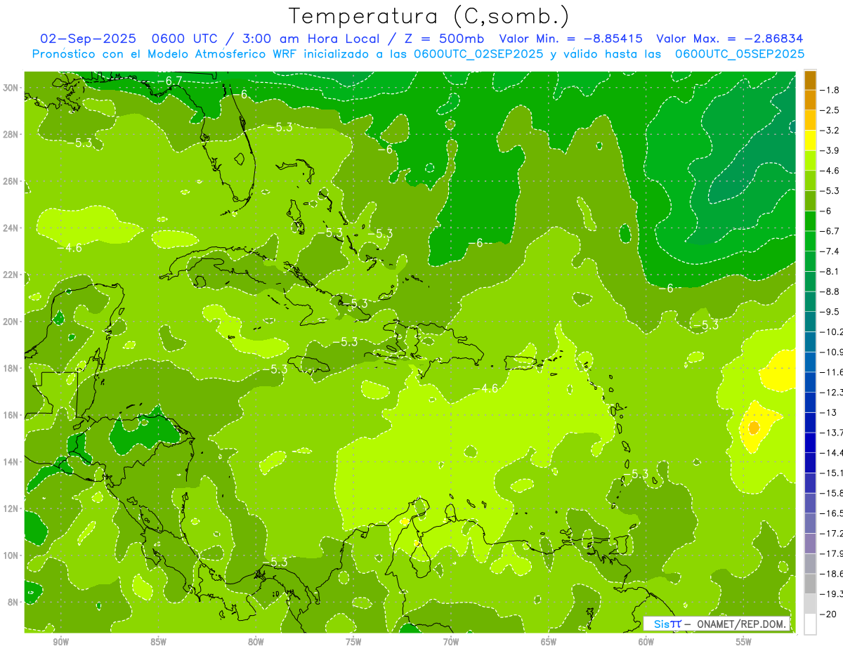Click the 16N latitude label

(12, 415)
